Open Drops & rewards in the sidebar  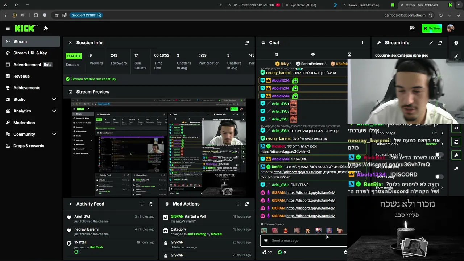31,146
